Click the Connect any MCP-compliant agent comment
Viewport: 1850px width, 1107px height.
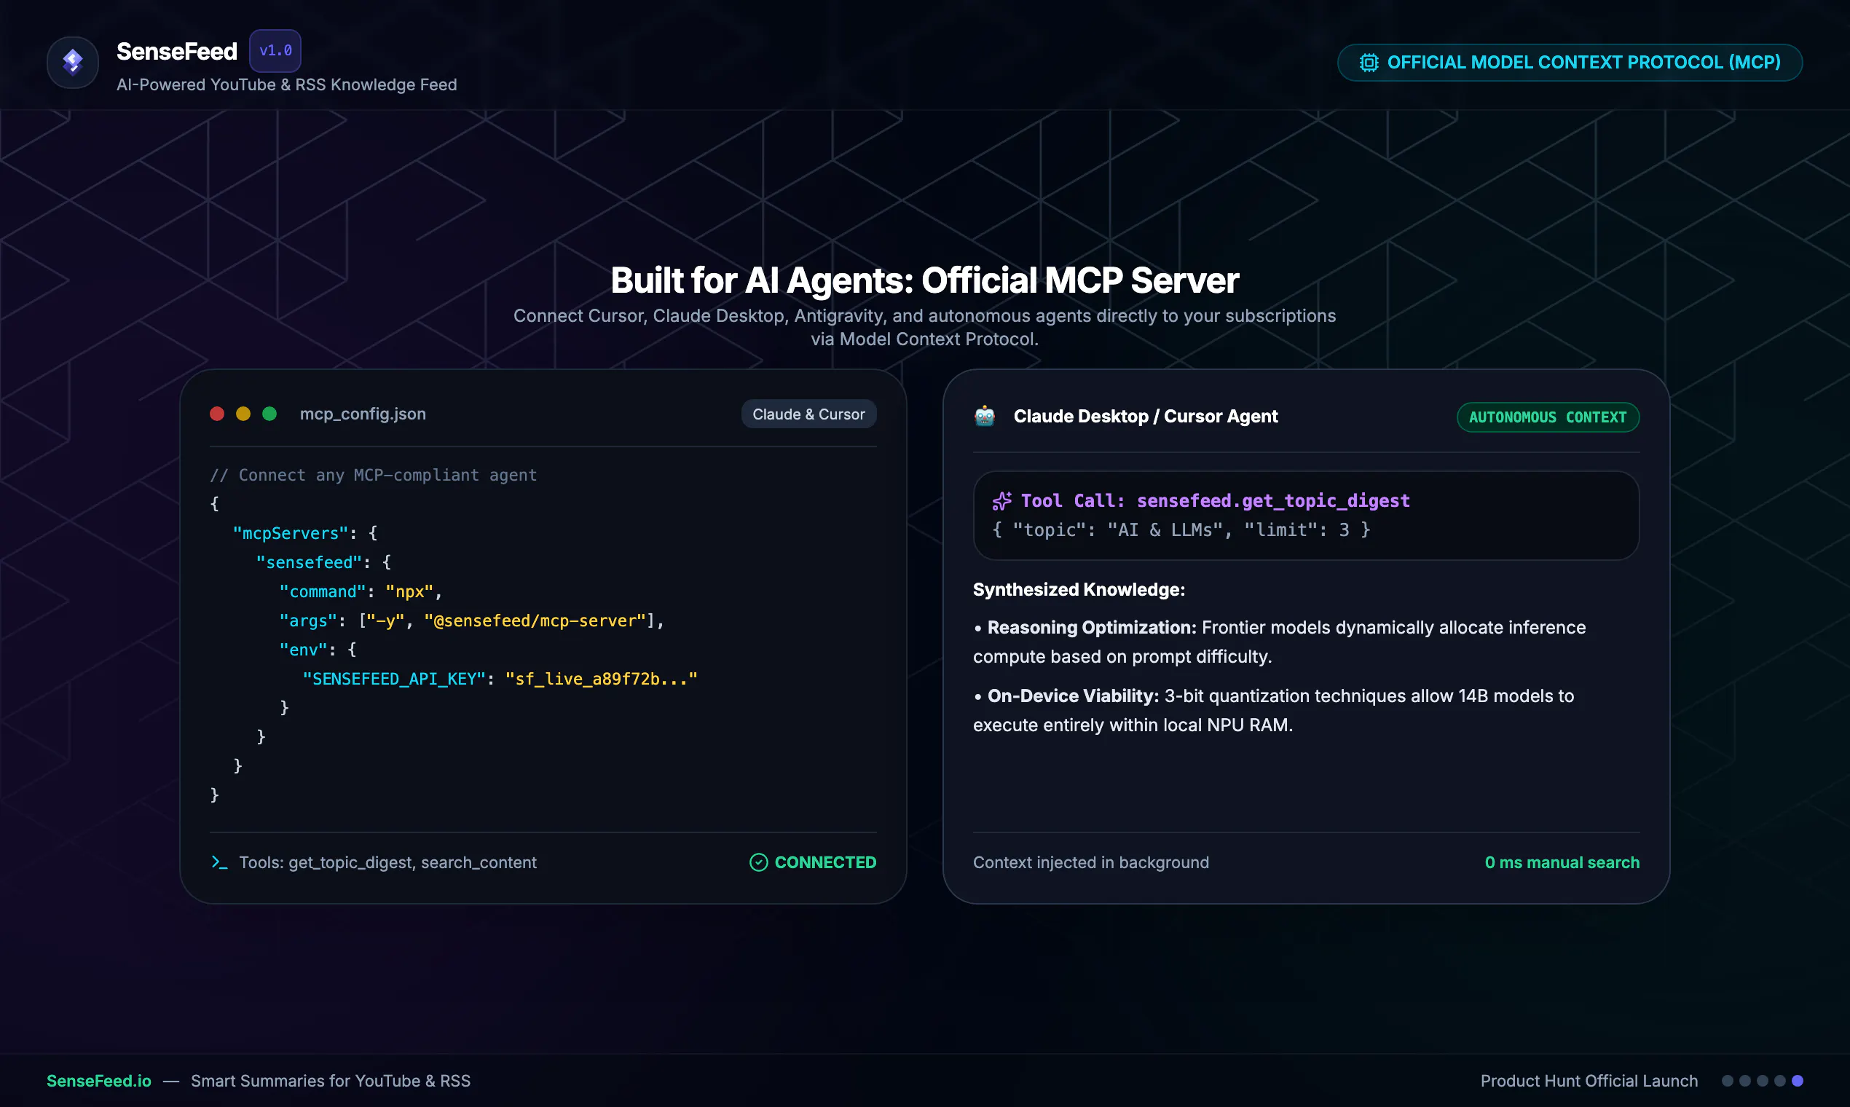coord(373,475)
